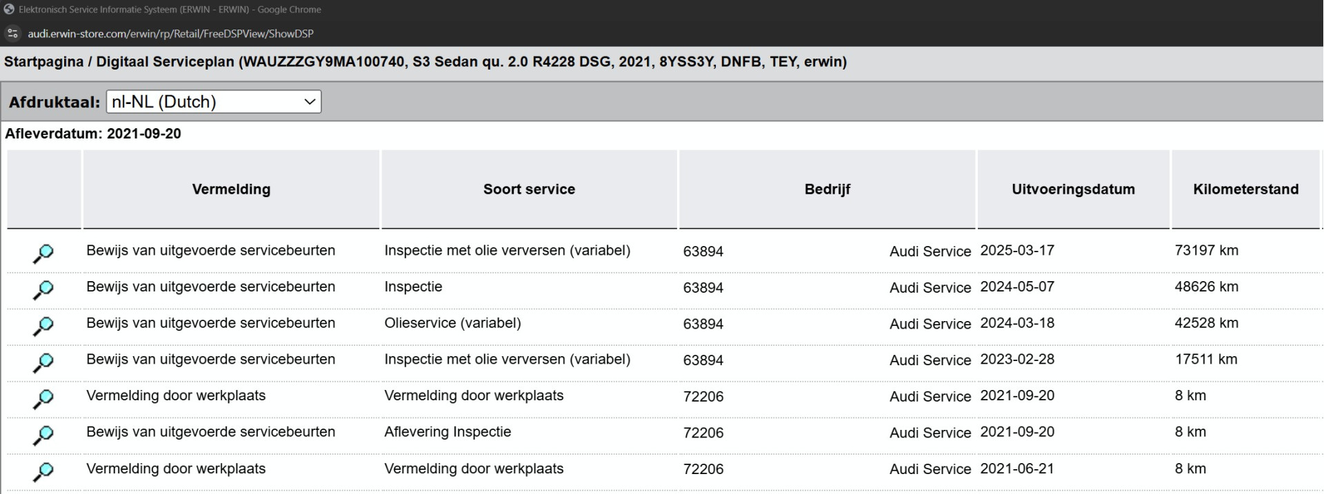
Task: Click the 42528 km mileage cell
Action: (1206, 323)
